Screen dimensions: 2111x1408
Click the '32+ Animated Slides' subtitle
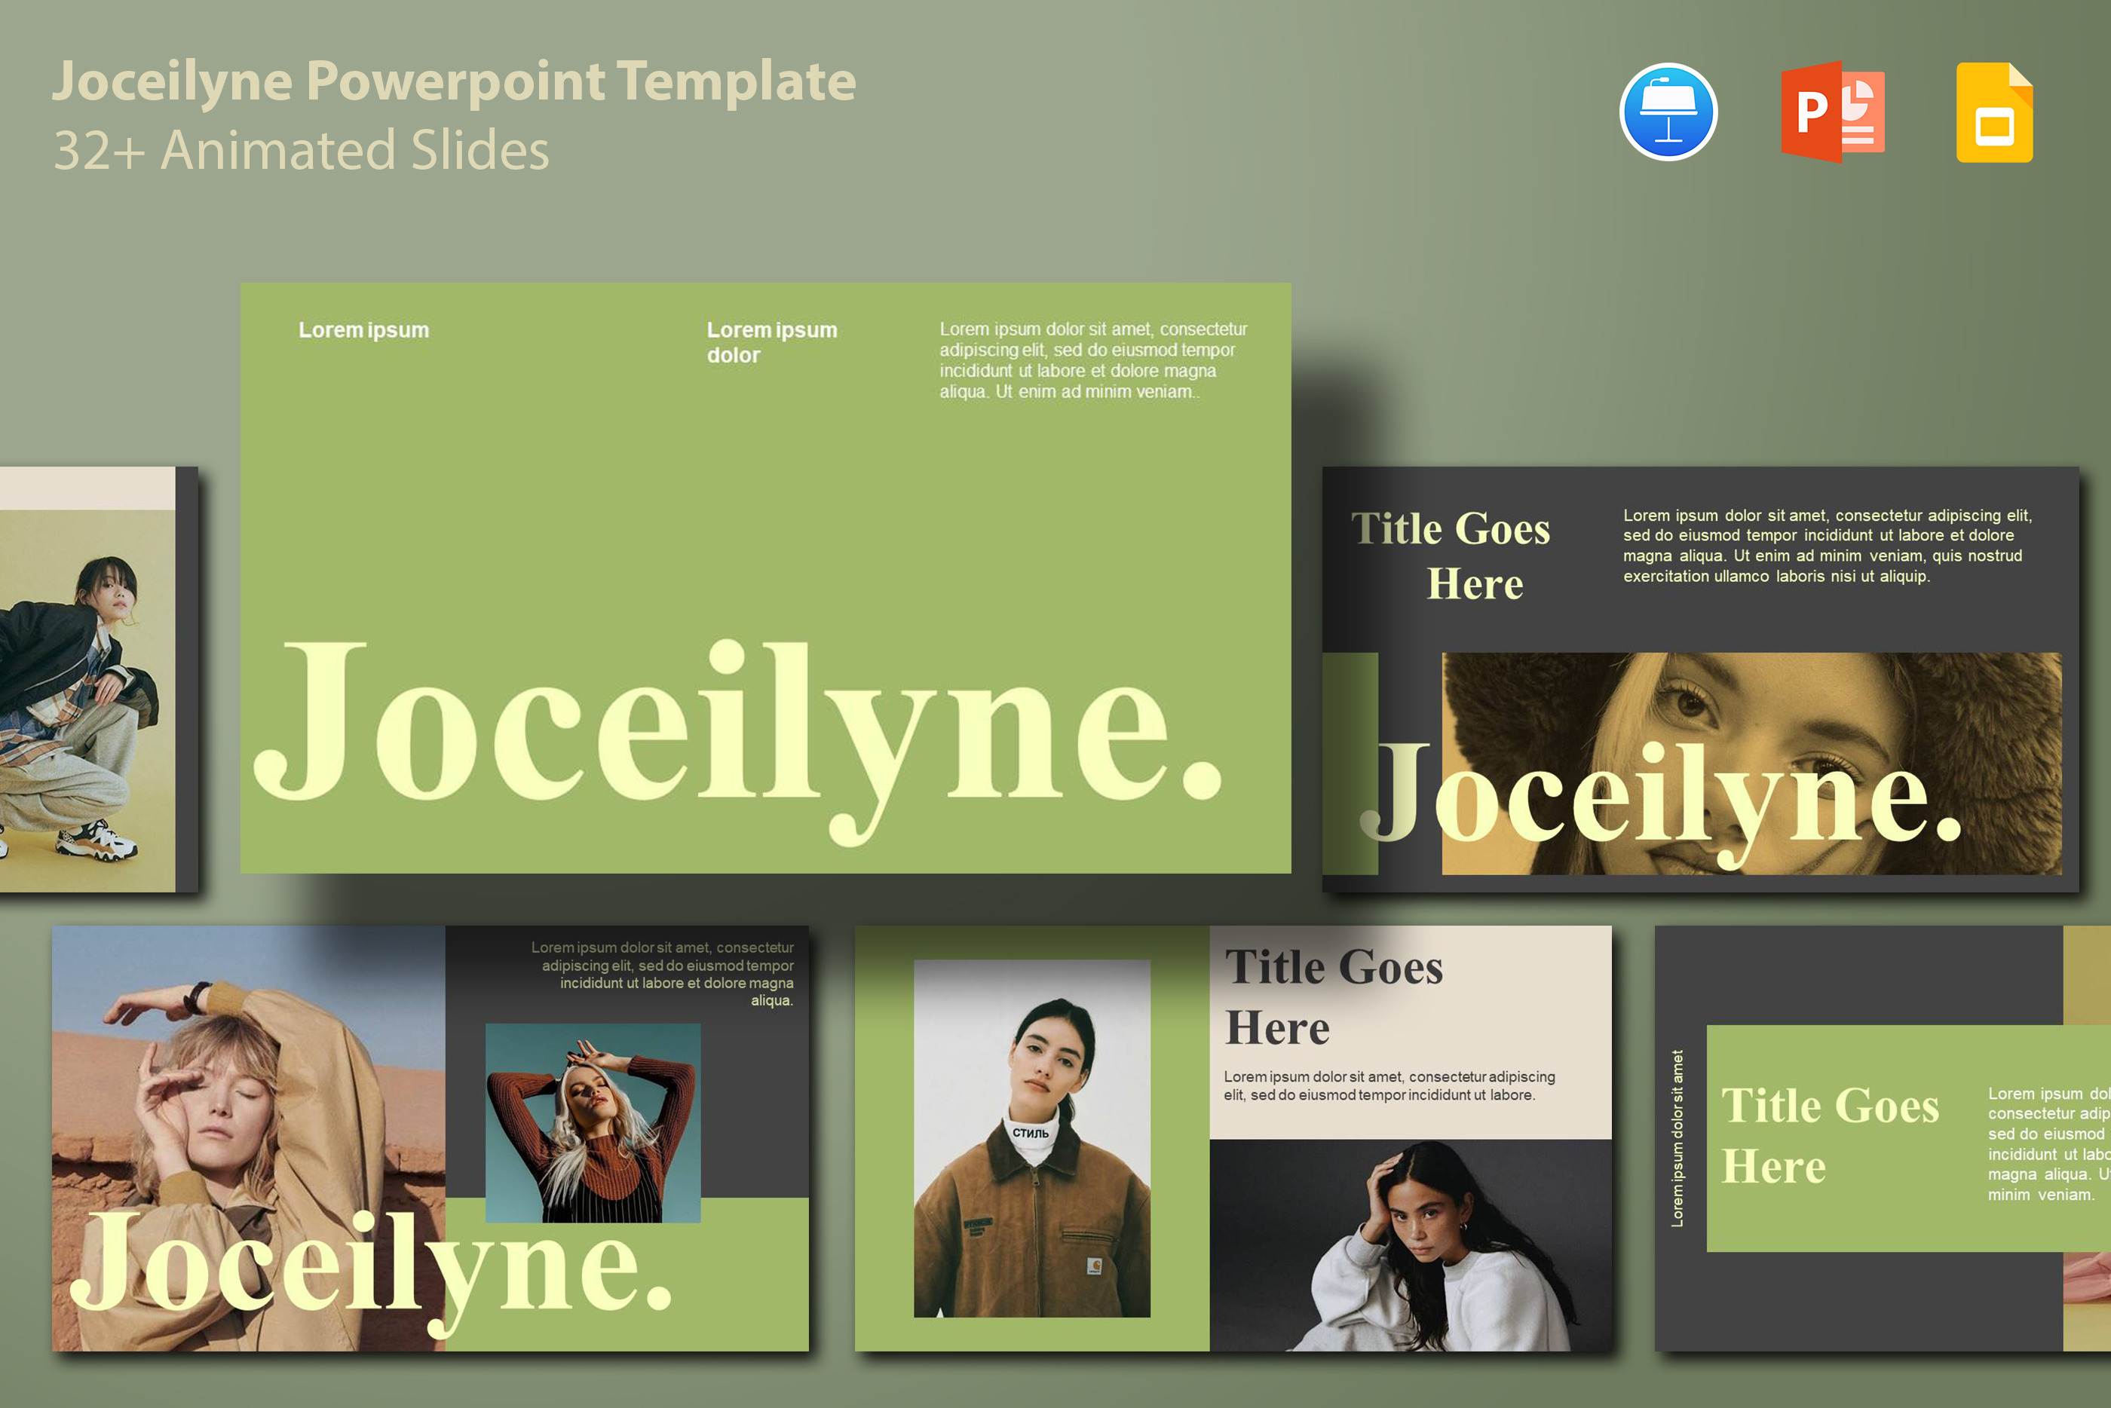pos(302,150)
